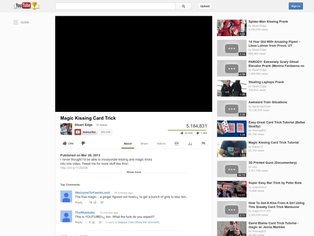Open Stuart Edge channel name link
The width and height of the screenshot is (314, 236).
[84, 125]
